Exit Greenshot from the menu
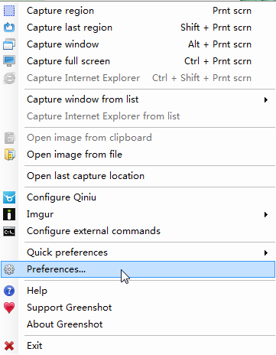 [x=138, y=346]
